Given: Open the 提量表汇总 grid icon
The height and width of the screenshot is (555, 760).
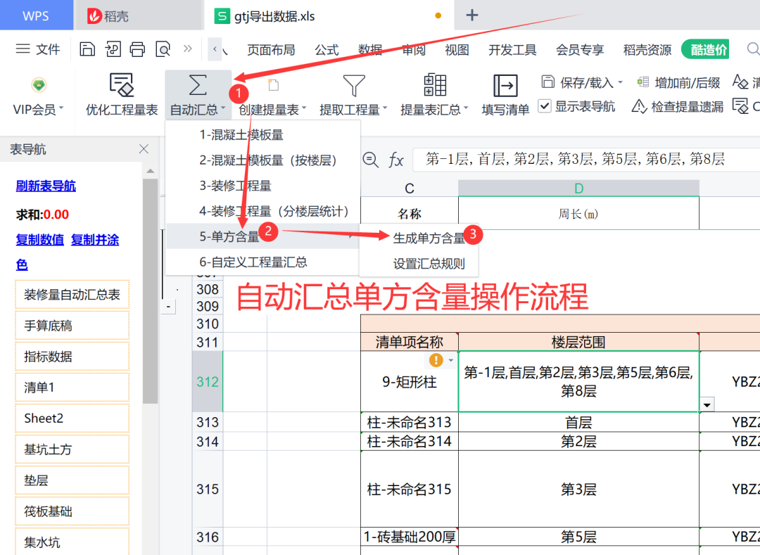Looking at the screenshot, I should [435, 85].
